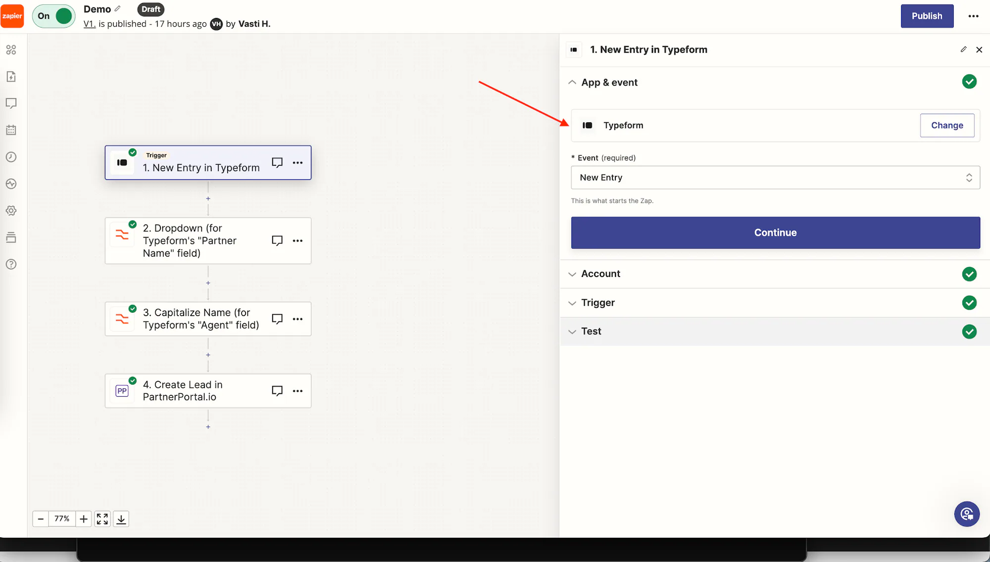Open the support chat bubble icon
Image resolution: width=990 pixels, height=562 pixels.
tap(967, 515)
